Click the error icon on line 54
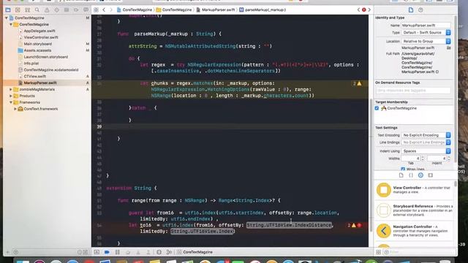Viewport: 468px width, 263px height. tap(359, 226)
